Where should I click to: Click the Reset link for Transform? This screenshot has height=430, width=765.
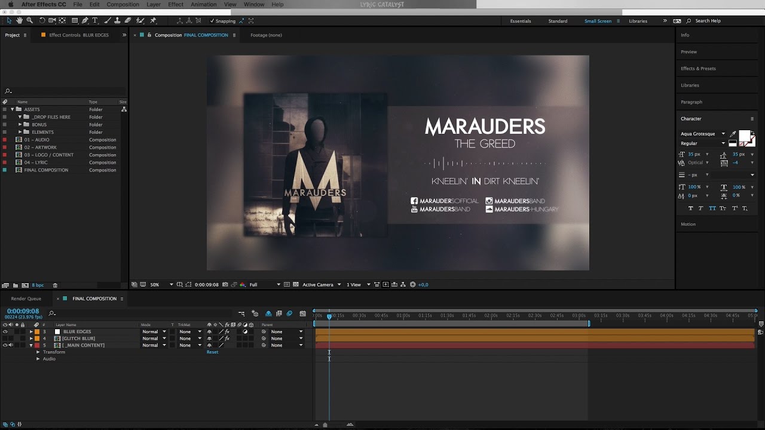[212, 352]
